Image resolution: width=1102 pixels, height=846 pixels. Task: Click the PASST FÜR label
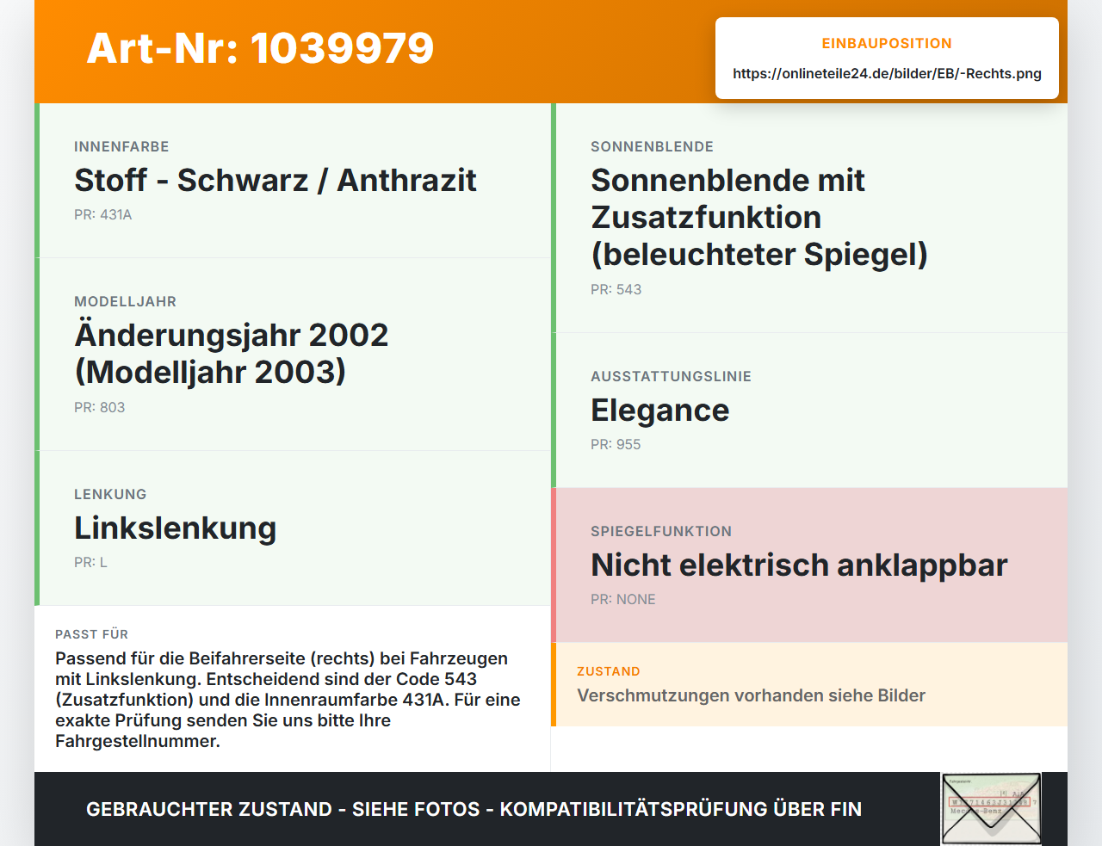92,634
